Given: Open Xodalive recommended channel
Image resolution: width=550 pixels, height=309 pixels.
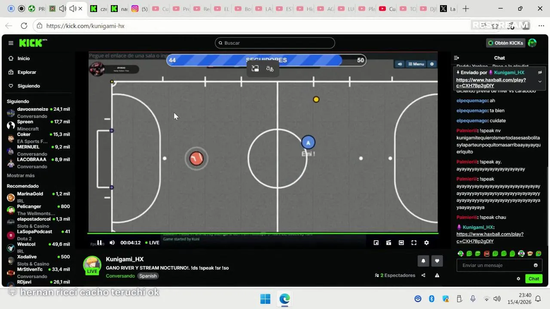Looking at the screenshot, I should [x=39, y=260].
